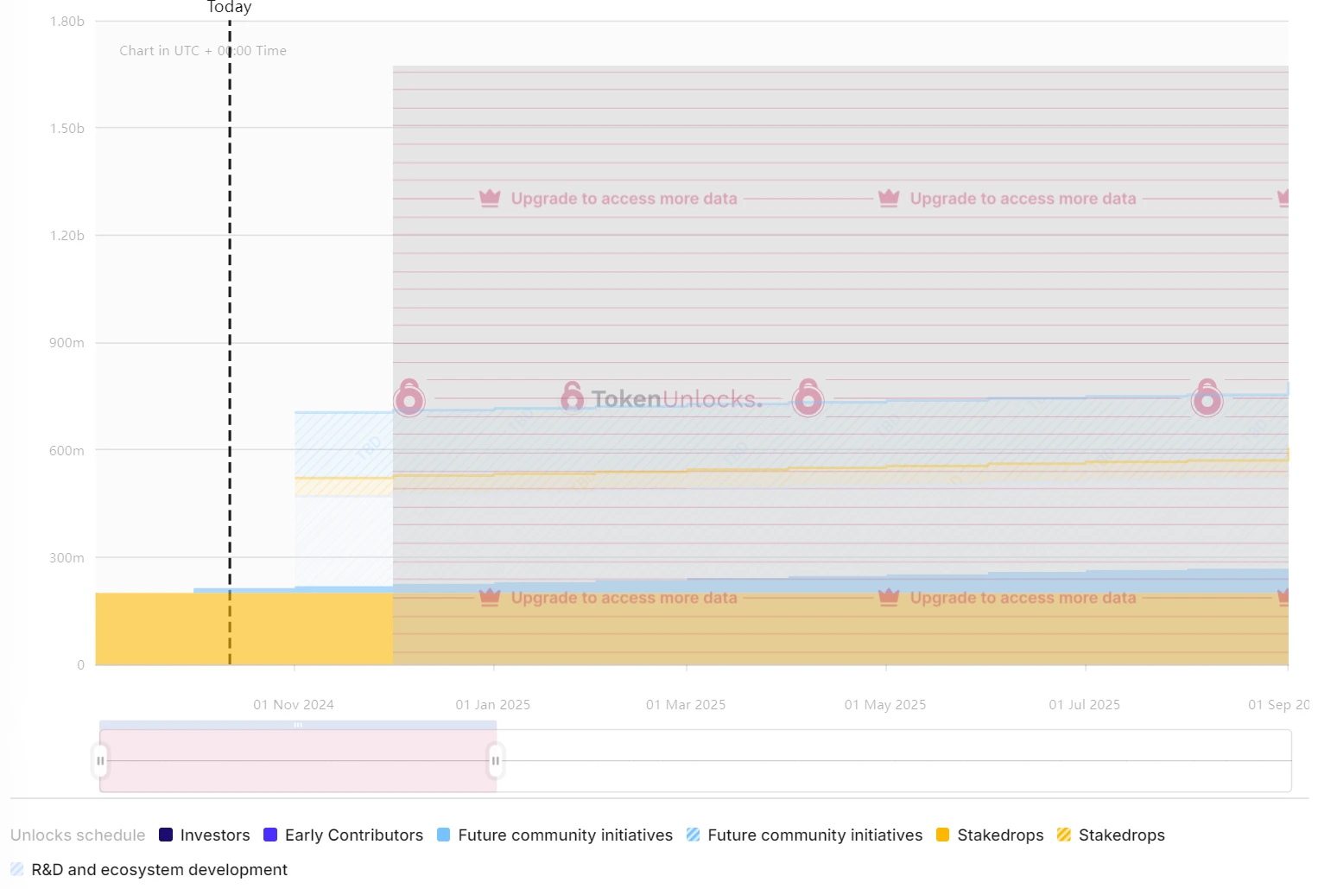Click the TokenUnlocks watermark logo
Screen dimensions: 1318x889
[662, 398]
